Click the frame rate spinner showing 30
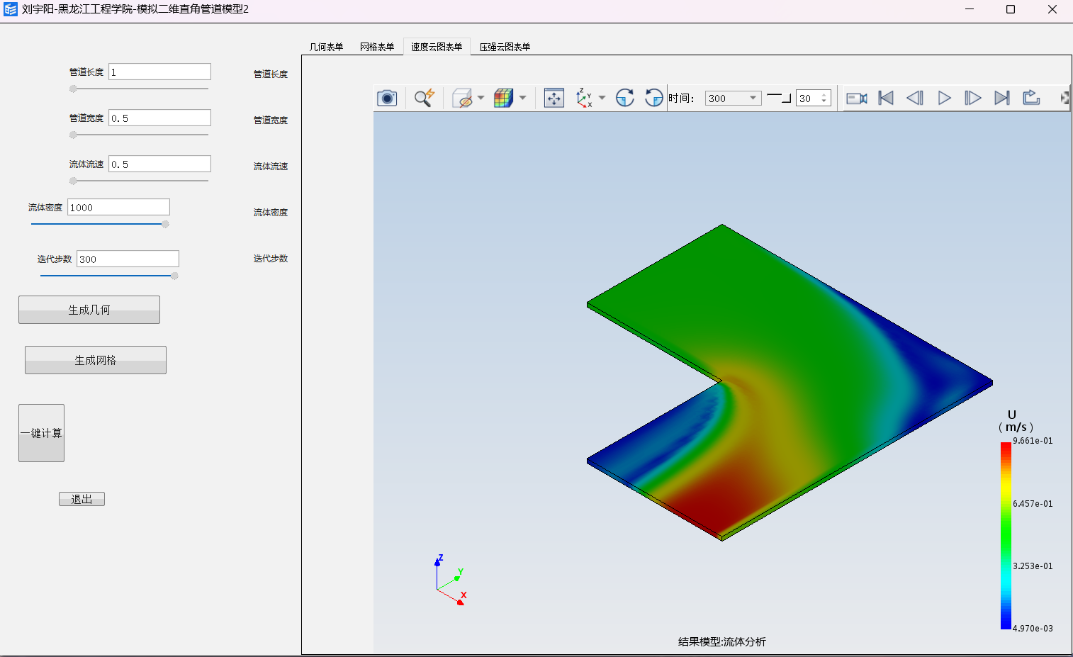The height and width of the screenshot is (657, 1073). (x=813, y=98)
